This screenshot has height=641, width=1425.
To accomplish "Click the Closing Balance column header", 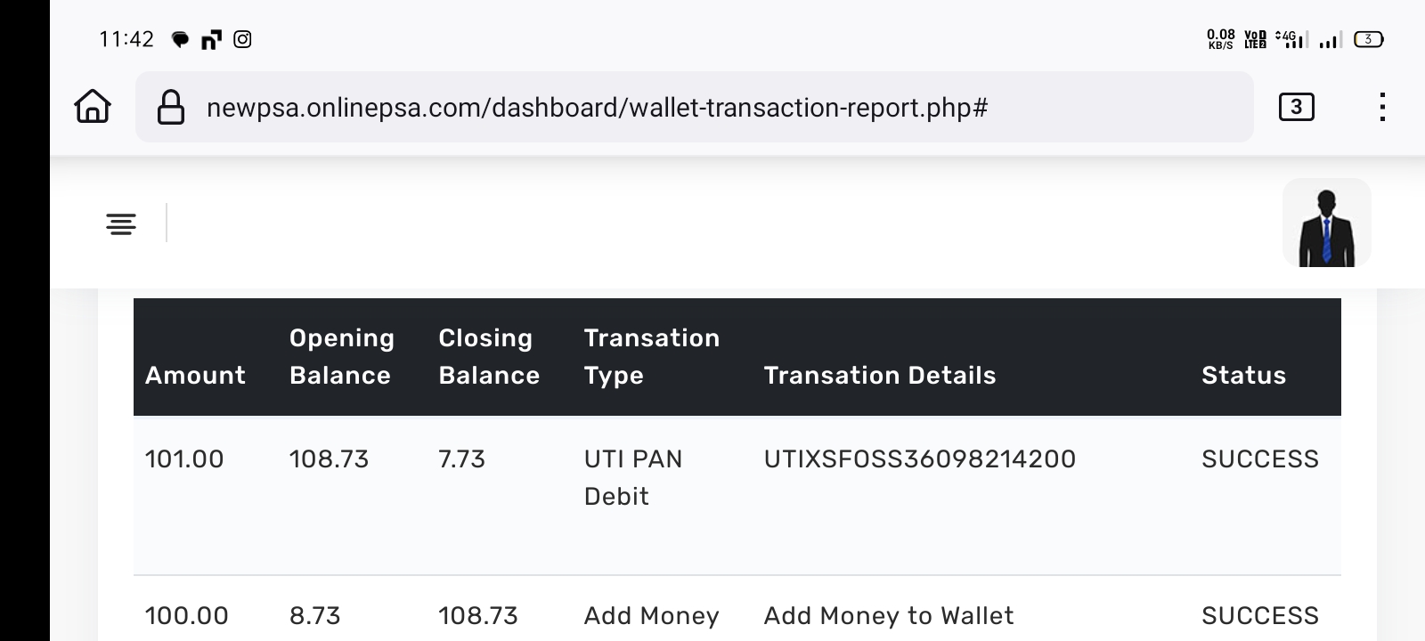I will click(x=488, y=356).
